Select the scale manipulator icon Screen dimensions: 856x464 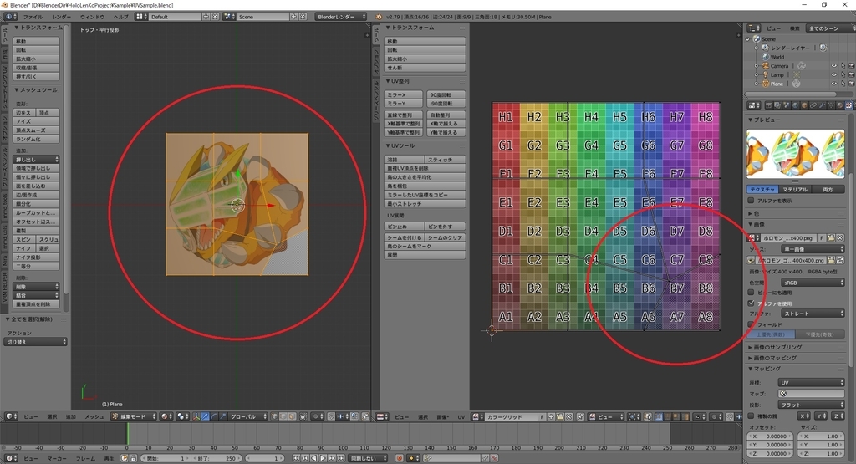[222, 416]
